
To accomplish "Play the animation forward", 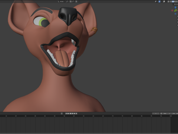I will (x=72, y=114).
